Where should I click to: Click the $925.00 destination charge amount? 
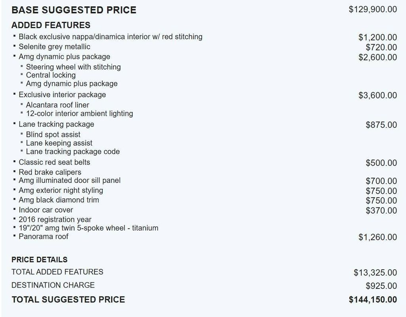tap(381, 286)
